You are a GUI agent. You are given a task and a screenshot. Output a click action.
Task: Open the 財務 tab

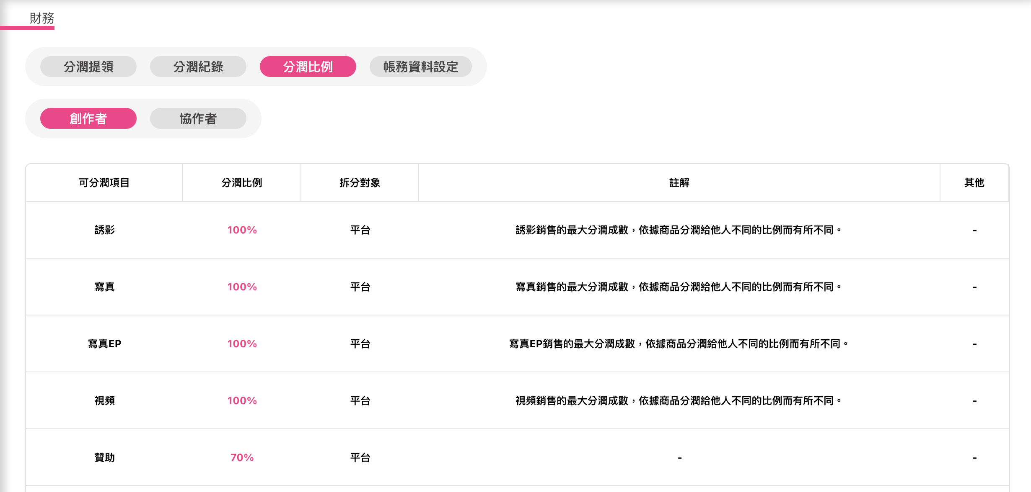click(x=41, y=18)
